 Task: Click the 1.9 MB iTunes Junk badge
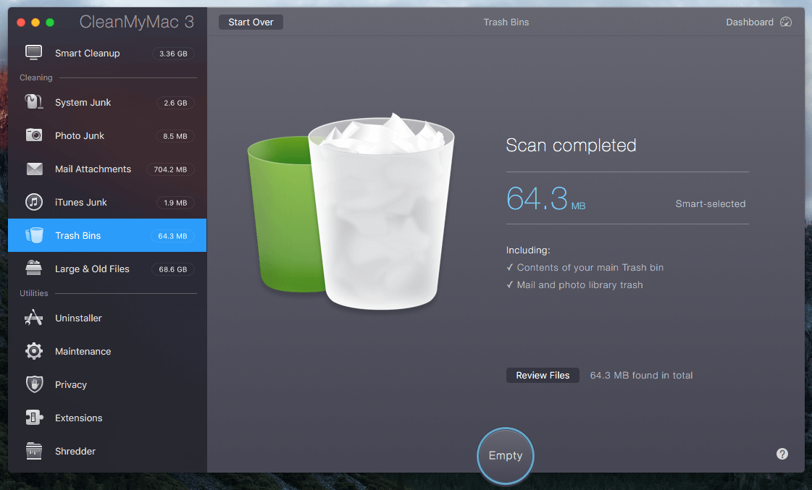pyautogui.click(x=175, y=203)
